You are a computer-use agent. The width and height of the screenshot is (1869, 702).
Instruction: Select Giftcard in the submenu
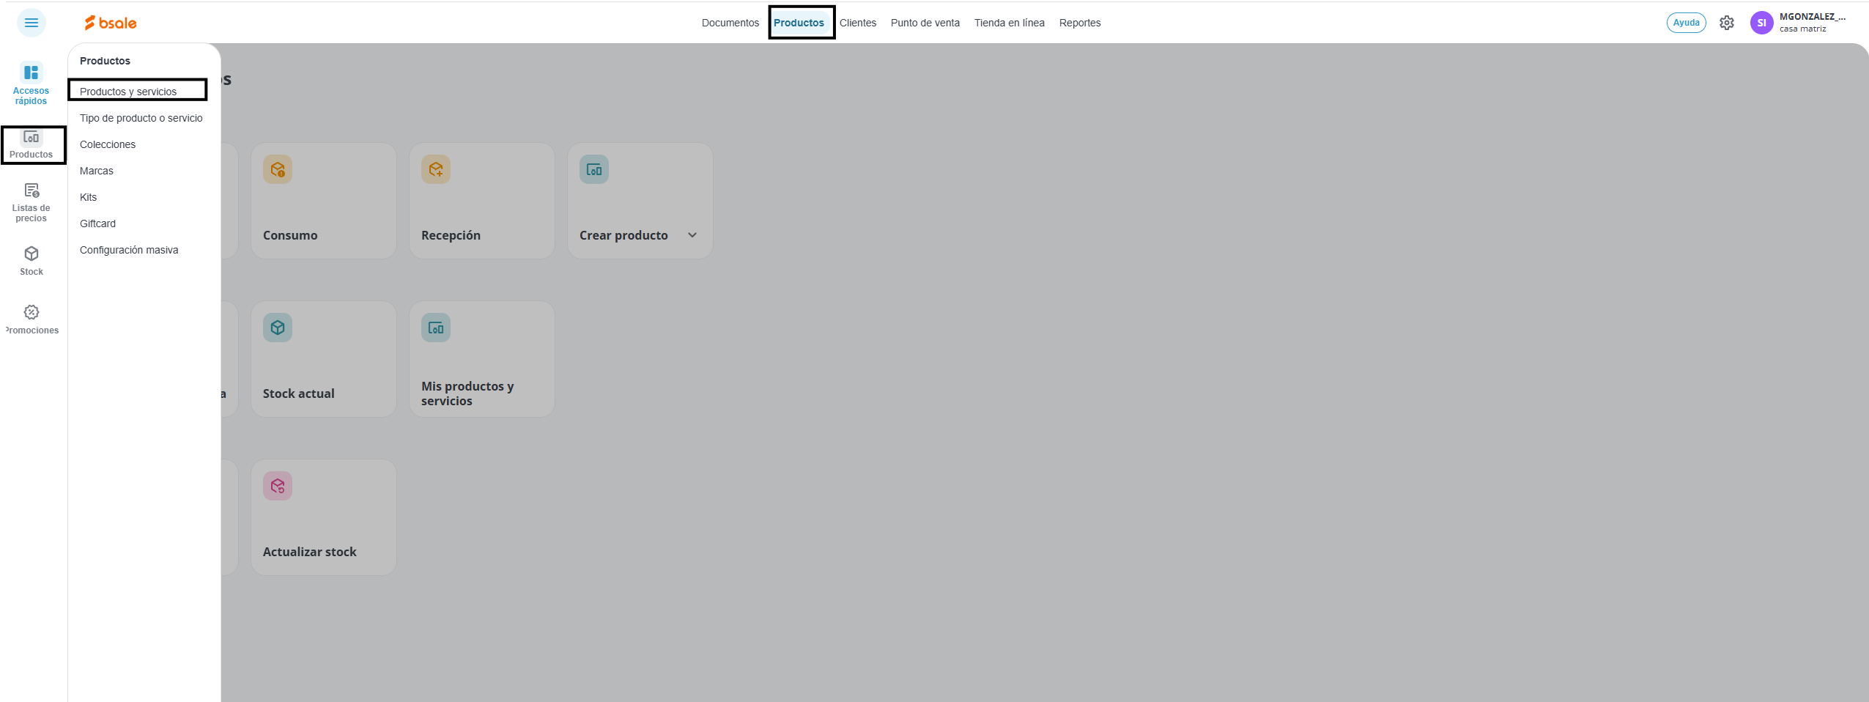[x=98, y=223]
